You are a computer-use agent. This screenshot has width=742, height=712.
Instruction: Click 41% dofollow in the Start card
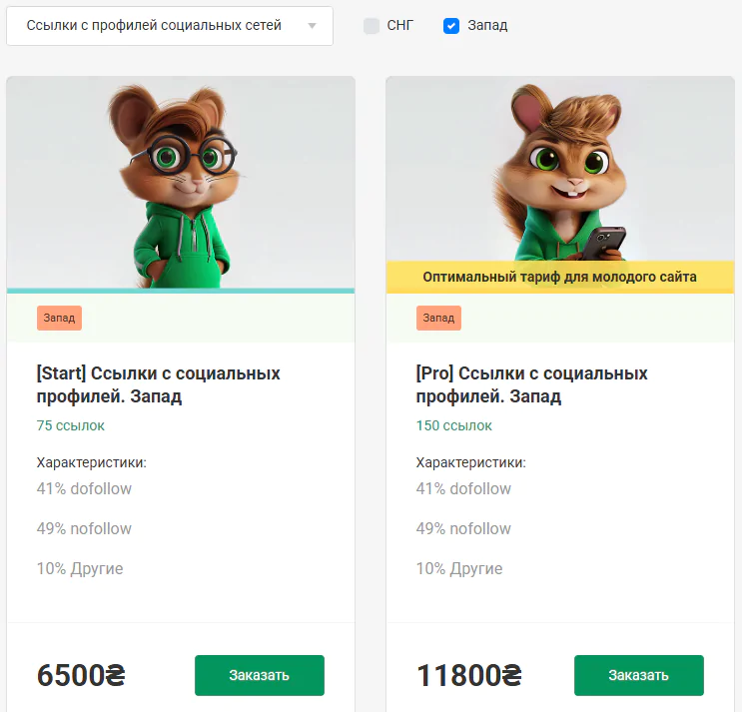tap(84, 488)
